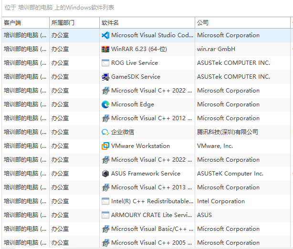The width and height of the screenshot is (293, 249).
Task: Click the "ASUS" company cell
Action: tap(204, 215)
